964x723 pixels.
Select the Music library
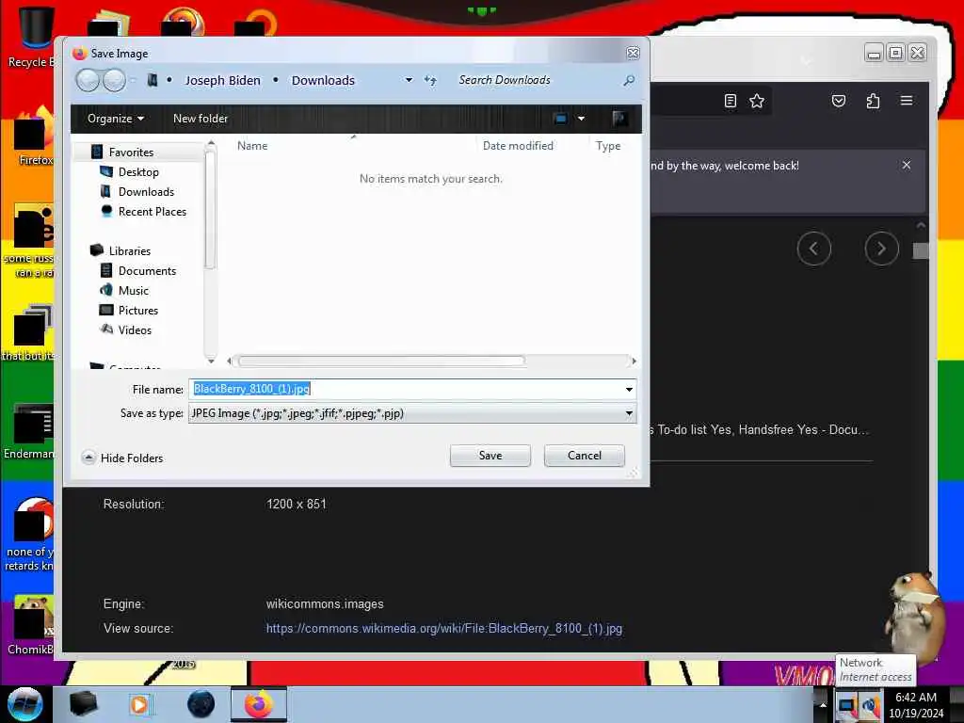(134, 291)
